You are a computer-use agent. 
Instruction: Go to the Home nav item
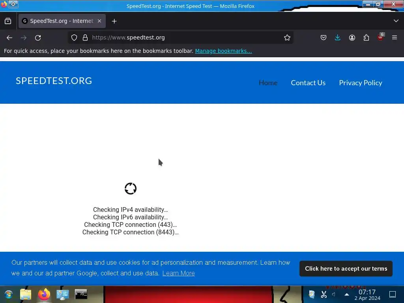(x=268, y=83)
